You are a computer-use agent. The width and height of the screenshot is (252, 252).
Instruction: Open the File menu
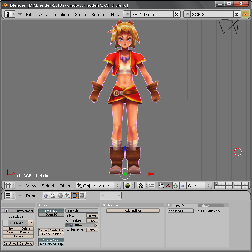pos(30,15)
